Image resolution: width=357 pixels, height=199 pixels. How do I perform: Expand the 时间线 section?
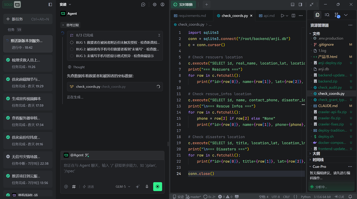coord(318,160)
